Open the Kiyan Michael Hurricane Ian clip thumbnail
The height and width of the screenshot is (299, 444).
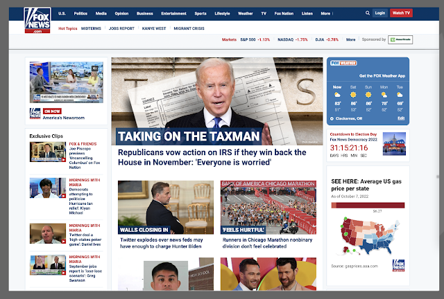(x=48, y=188)
